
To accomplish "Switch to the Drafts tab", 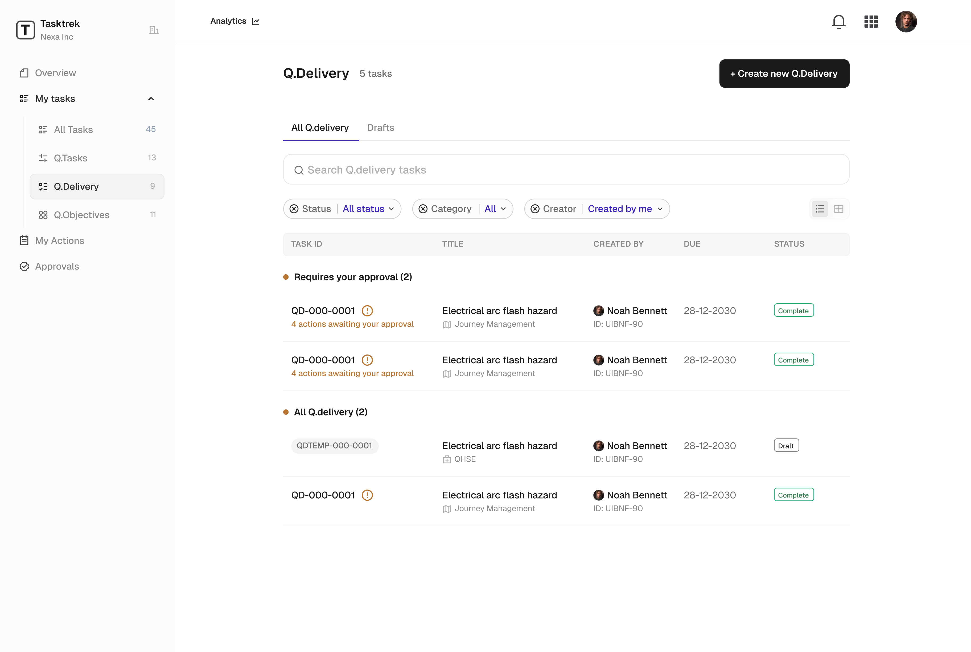I will [x=381, y=128].
